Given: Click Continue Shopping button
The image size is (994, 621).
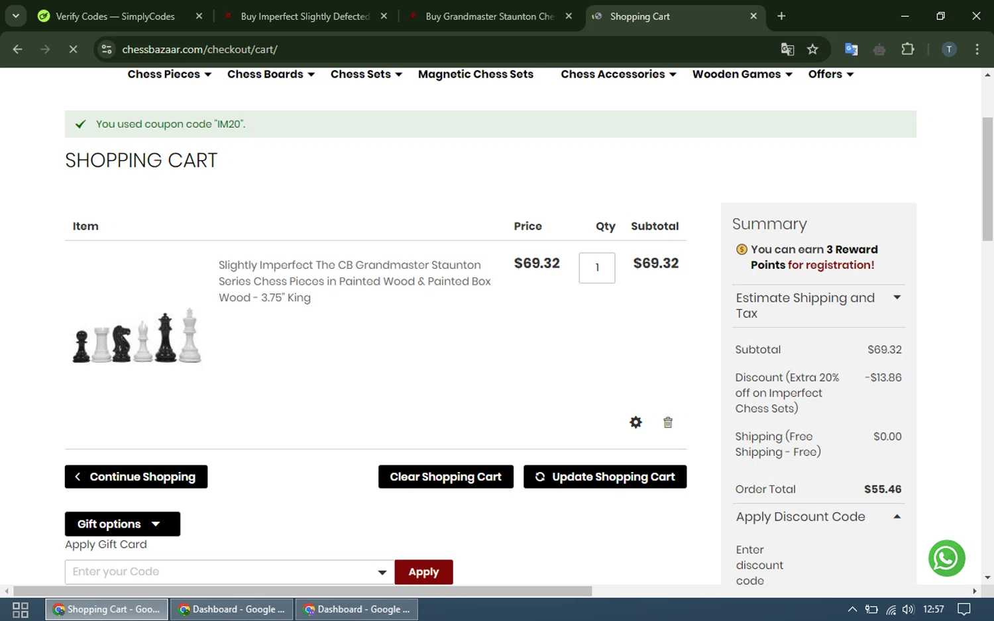Looking at the screenshot, I should (136, 477).
